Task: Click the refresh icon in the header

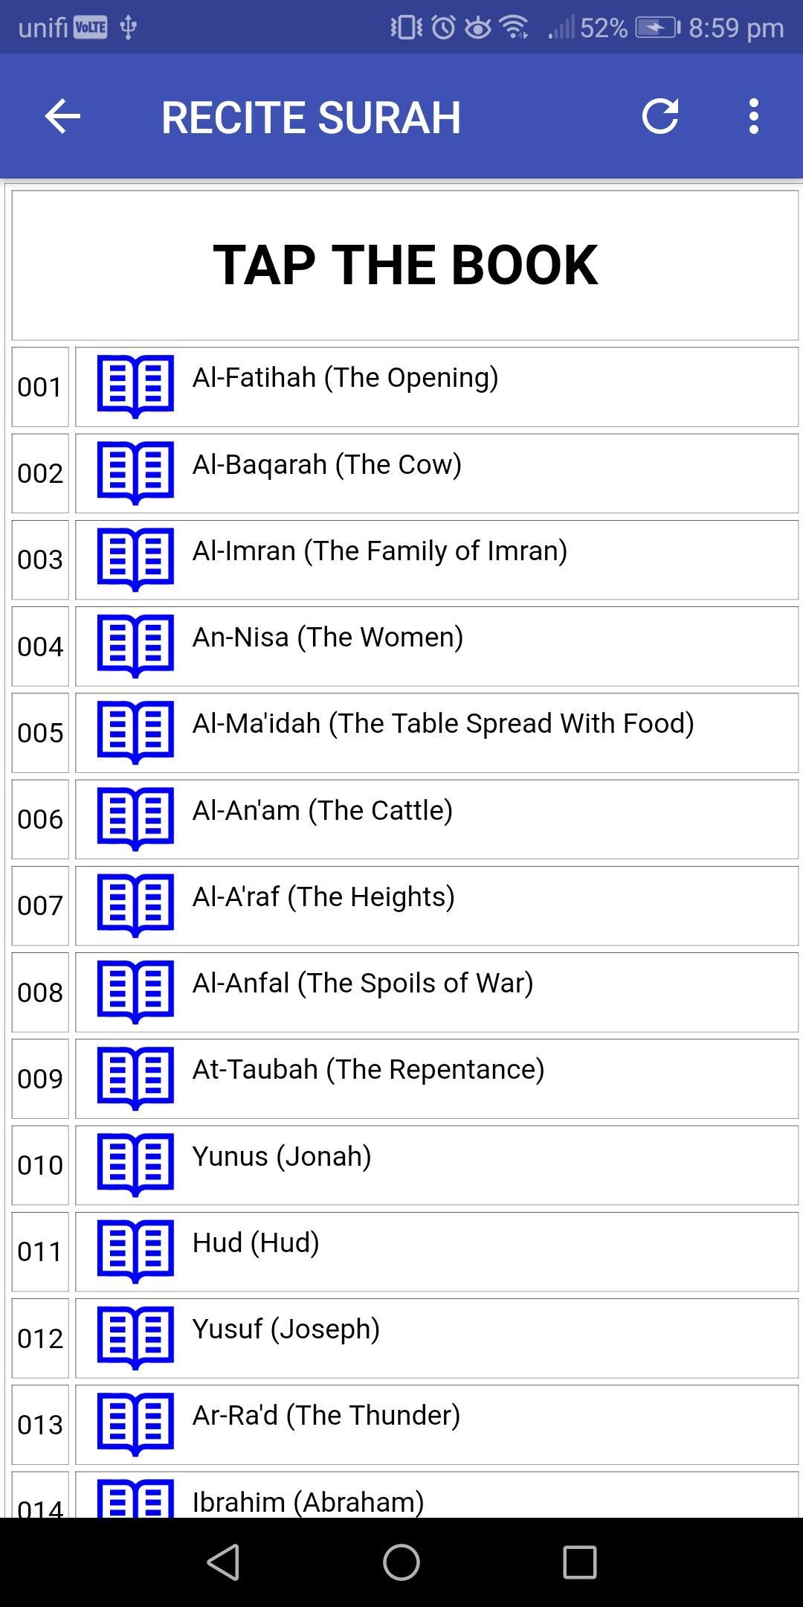Action: [x=660, y=116]
